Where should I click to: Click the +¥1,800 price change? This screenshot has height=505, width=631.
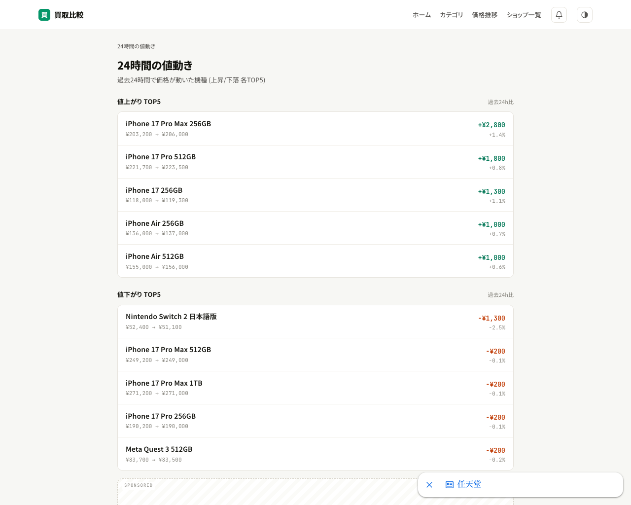point(491,158)
